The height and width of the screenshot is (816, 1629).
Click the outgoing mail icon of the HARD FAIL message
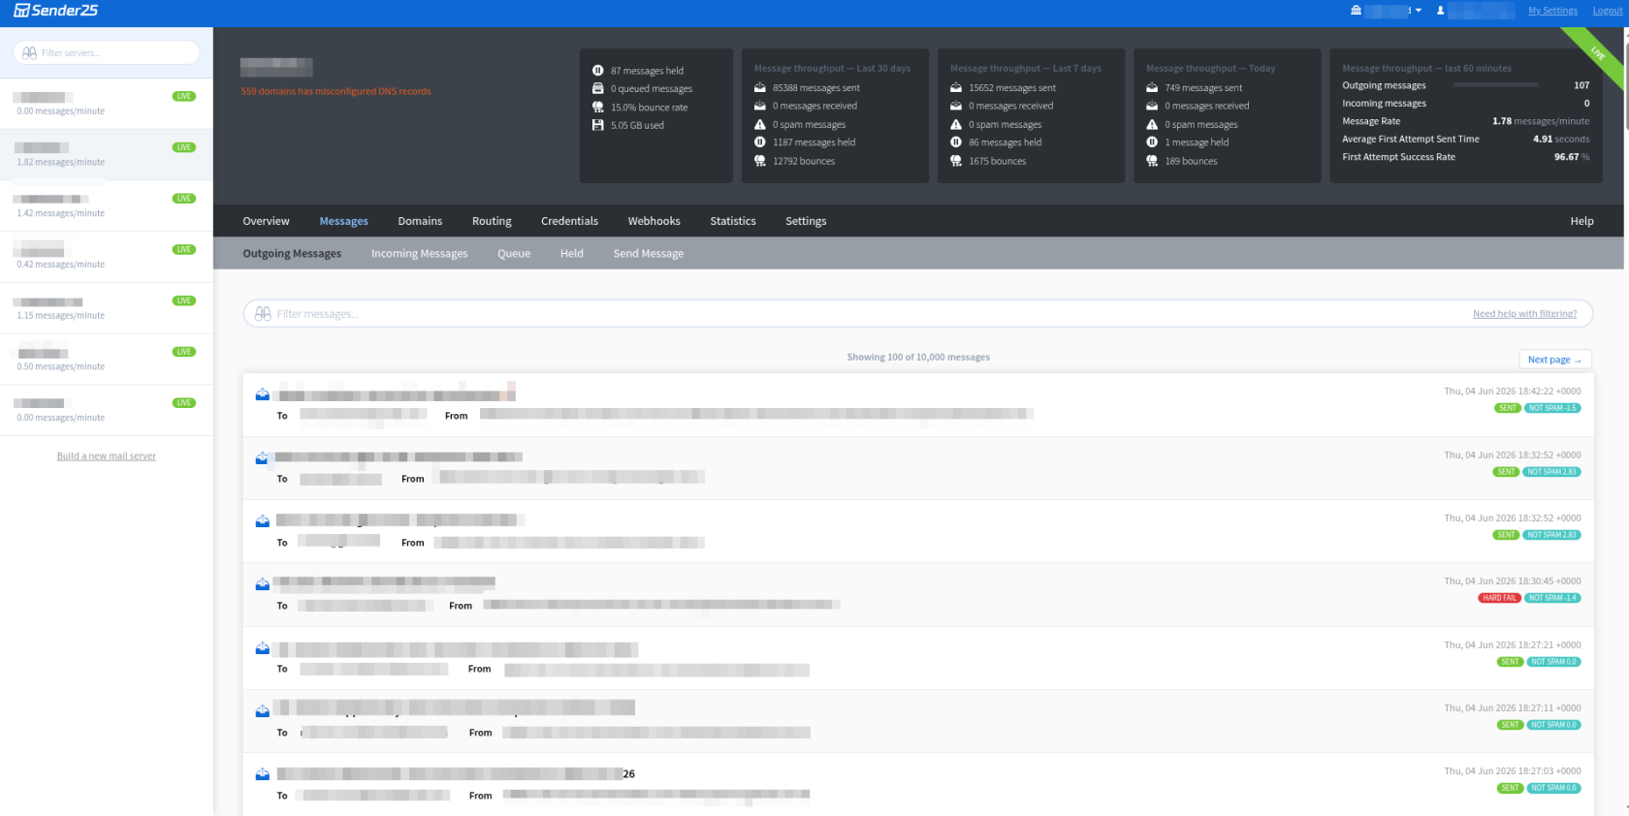tap(262, 584)
